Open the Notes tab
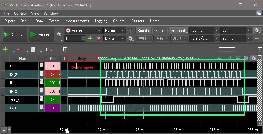The height and width of the screenshot is (134, 263). (x=155, y=21)
